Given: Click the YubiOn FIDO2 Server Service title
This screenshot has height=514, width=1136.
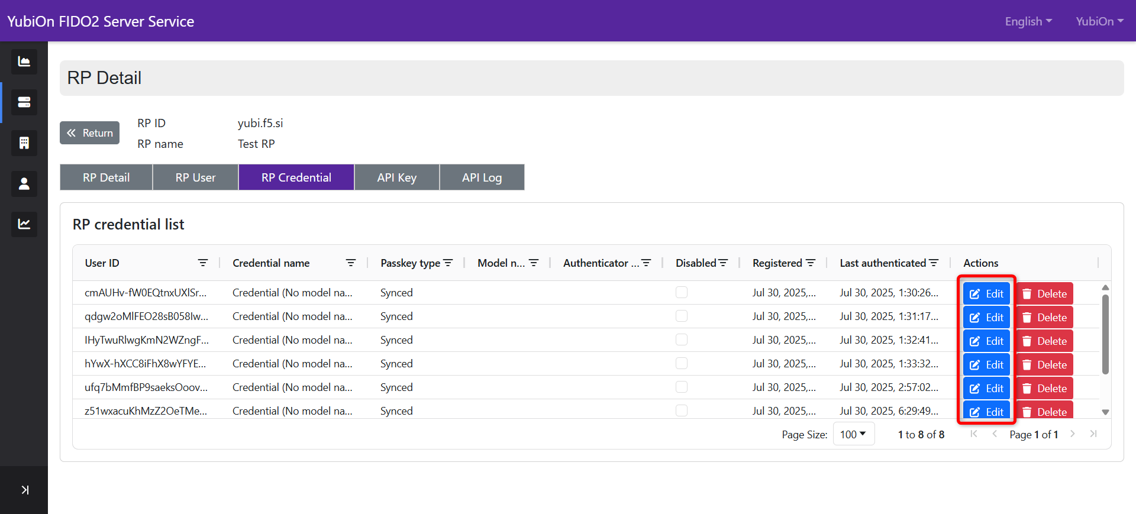Looking at the screenshot, I should [x=101, y=21].
